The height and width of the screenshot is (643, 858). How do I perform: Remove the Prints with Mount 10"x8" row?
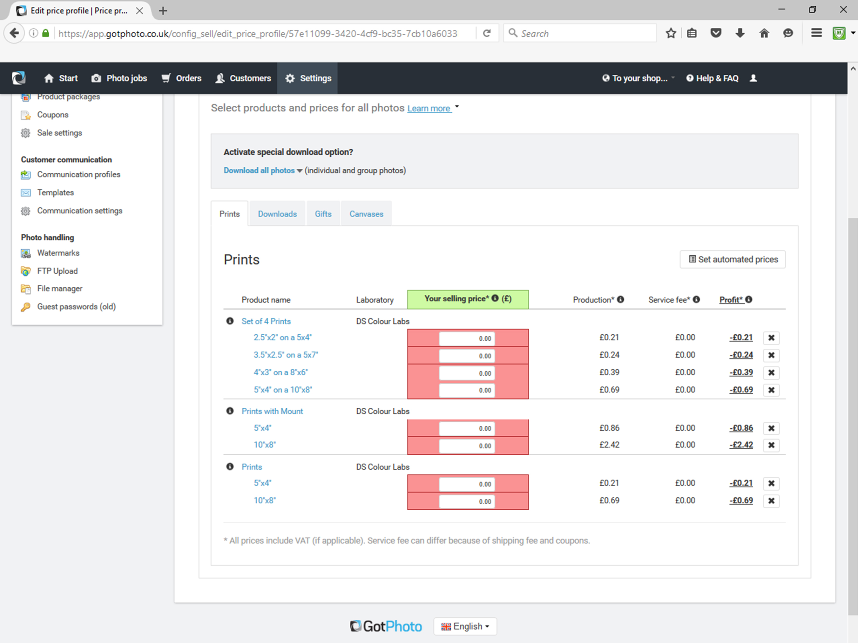(x=771, y=445)
